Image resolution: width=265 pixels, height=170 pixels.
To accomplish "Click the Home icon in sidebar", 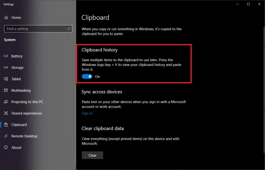I will (x=6, y=18).
